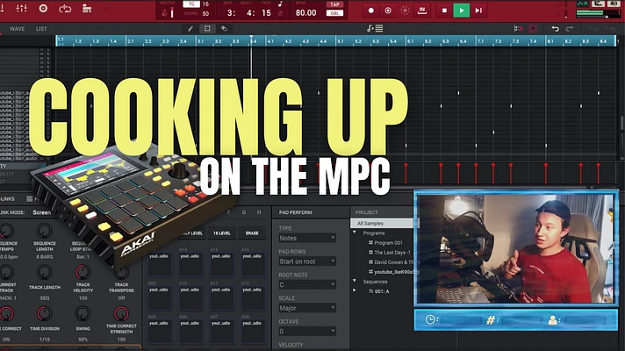Click the bar position field showing 3

pyautogui.click(x=231, y=13)
